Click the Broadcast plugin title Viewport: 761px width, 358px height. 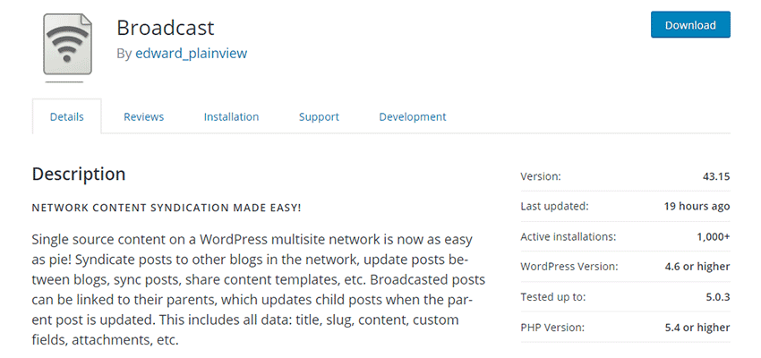pyautogui.click(x=165, y=27)
